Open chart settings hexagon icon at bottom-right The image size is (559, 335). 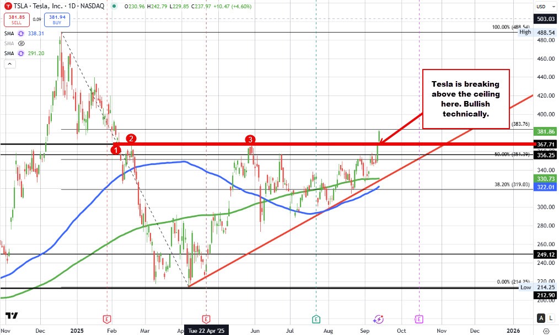click(x=546, y=331)
